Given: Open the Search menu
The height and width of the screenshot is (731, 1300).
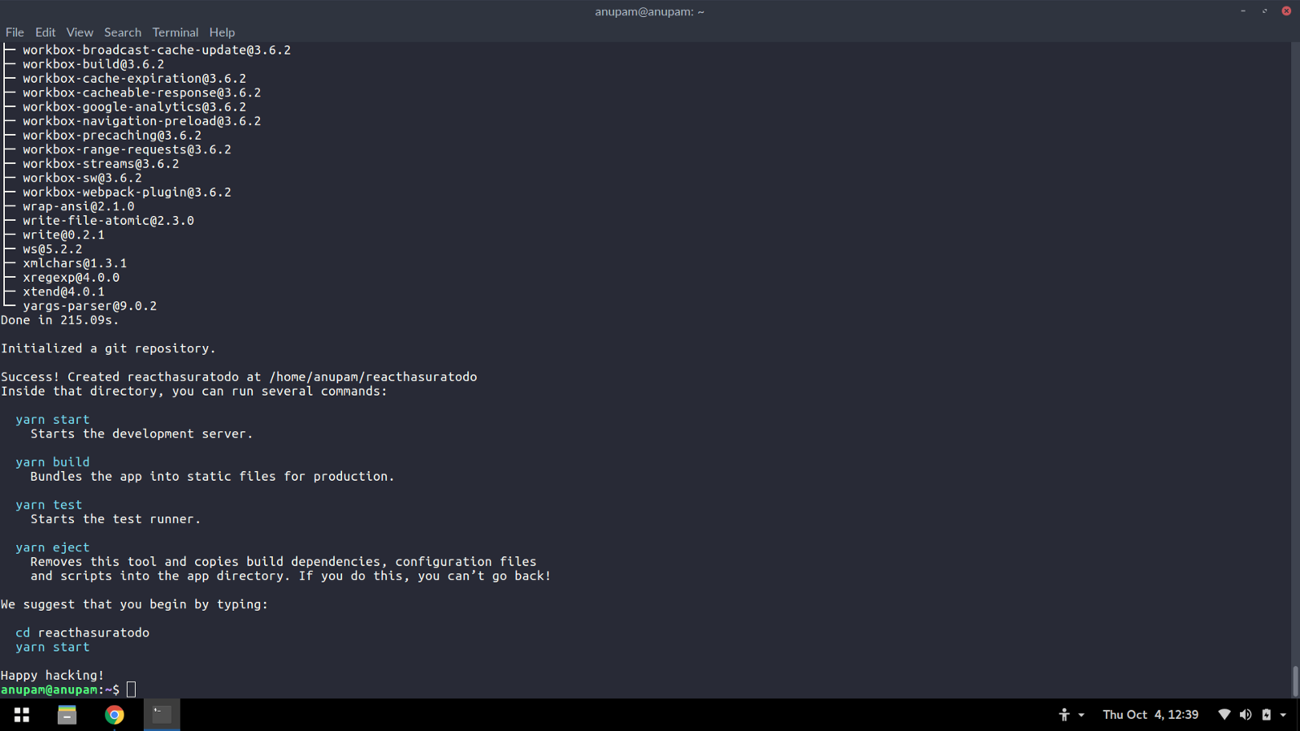Looking at the screenshot, I should [x=123, y=32].
